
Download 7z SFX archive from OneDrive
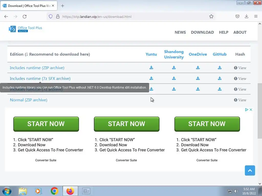pyautogui.click(x=198, y=78)
